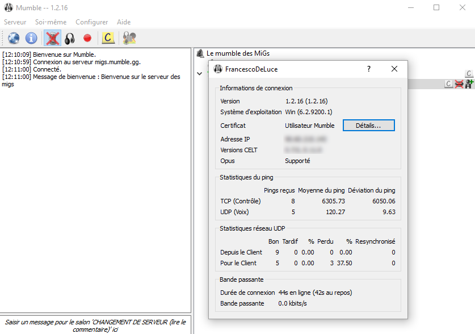Click the TCP average ping '6305.73'
475x334 pixels.
pyautogui.click(x=333, y=201)
